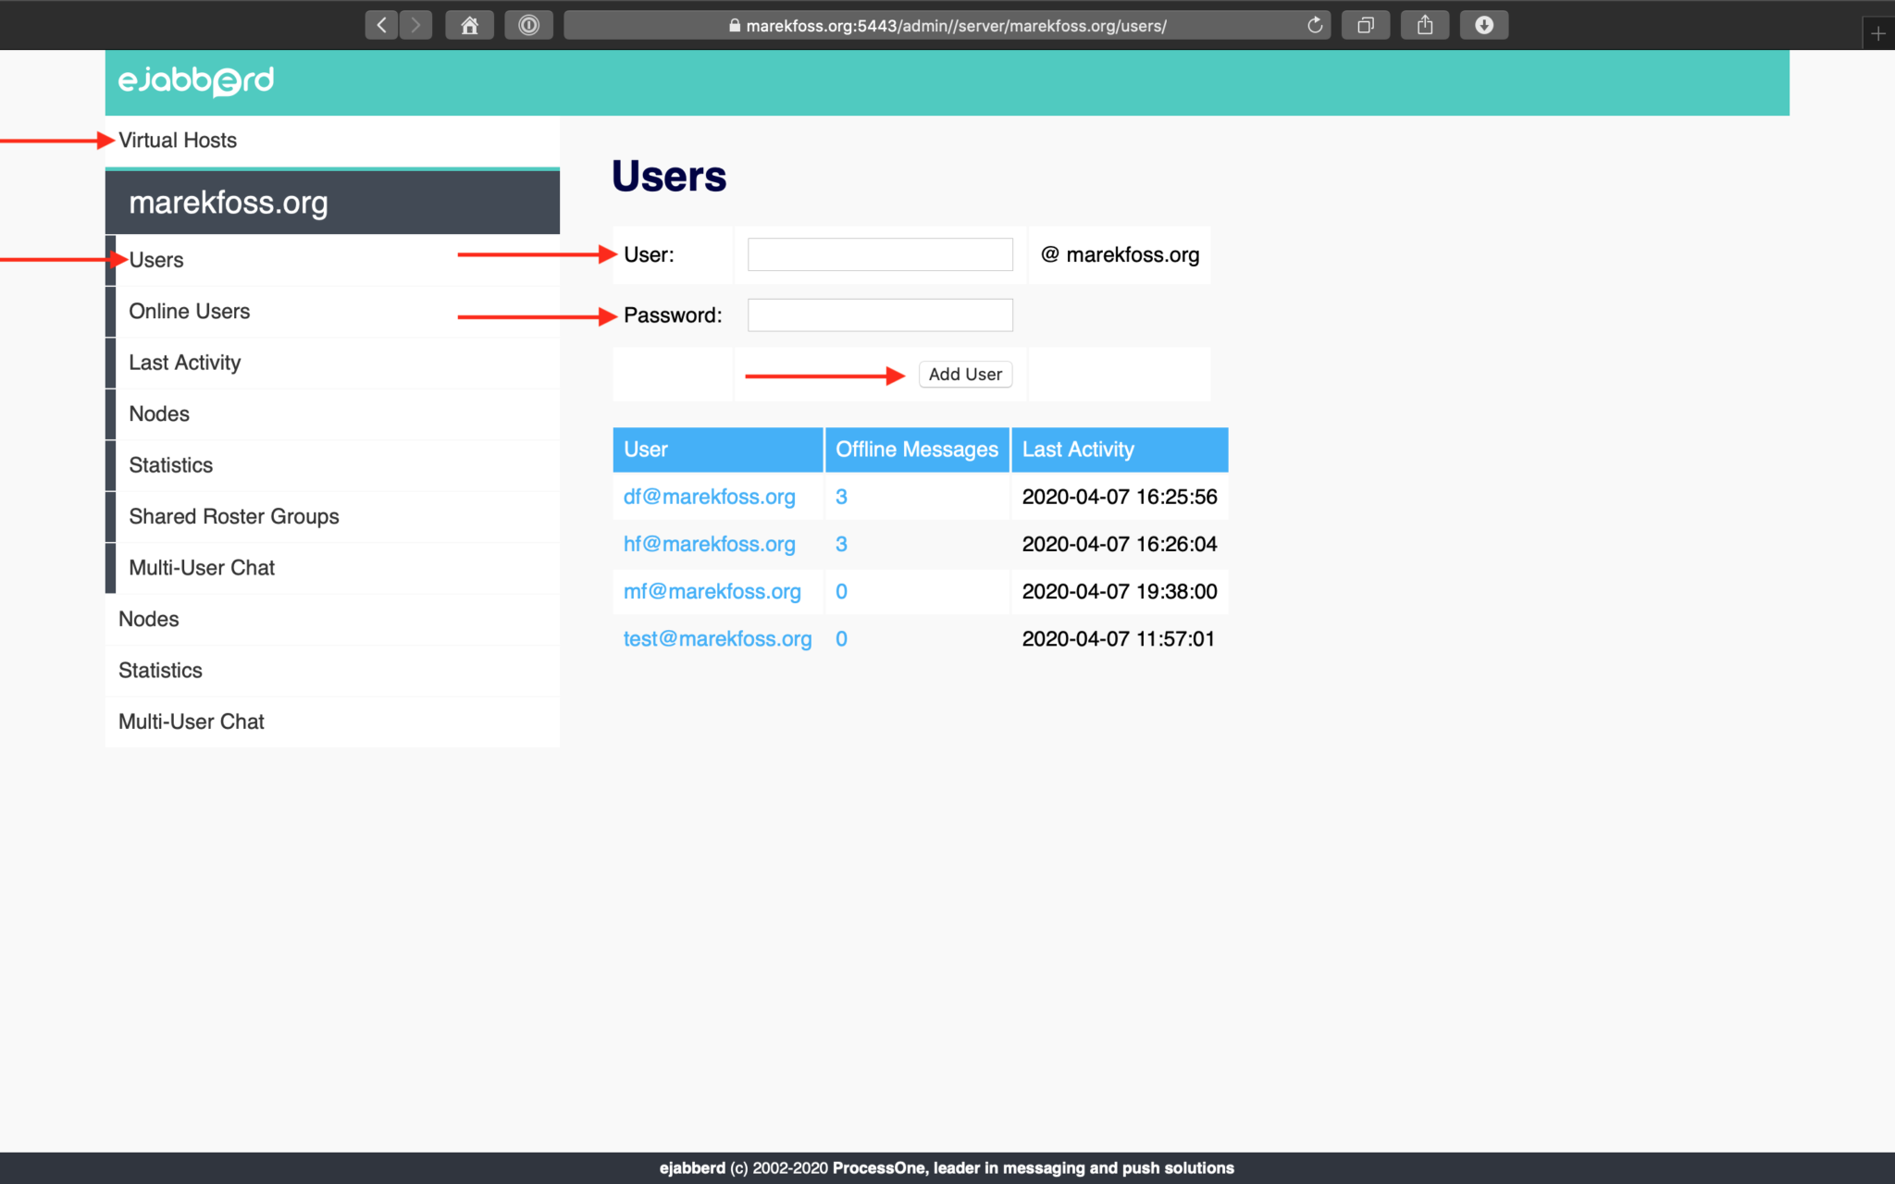Click the Password input field
The image size is (1895, 1184).
[x=879, y=314]
